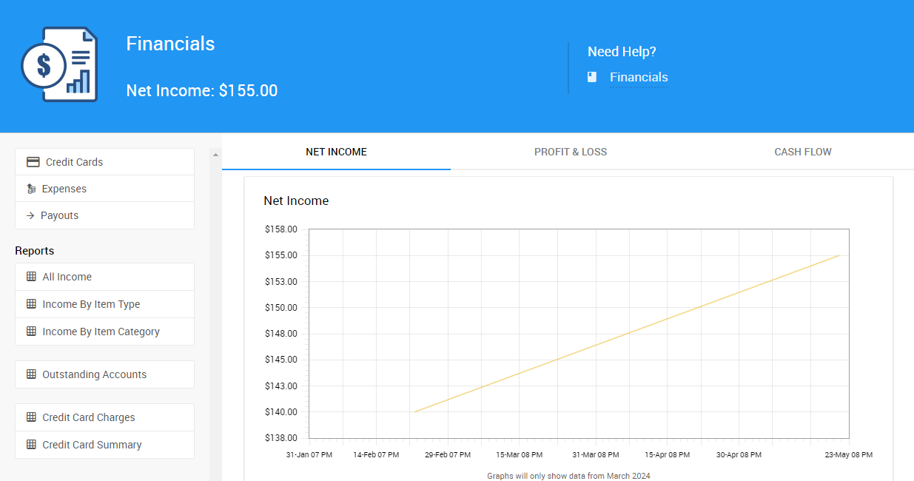Click the Payouts arrow icon

(30, 215)
